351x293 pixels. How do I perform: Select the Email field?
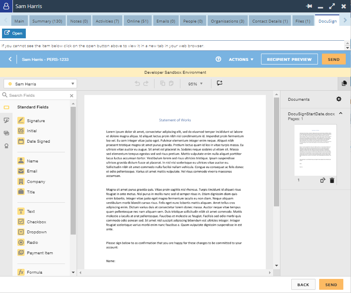click(x=27, y=171)
